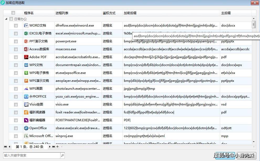Click the Microsoft Offi... project icon
This screenshot has height=161, width=260.
pos(26,136)
